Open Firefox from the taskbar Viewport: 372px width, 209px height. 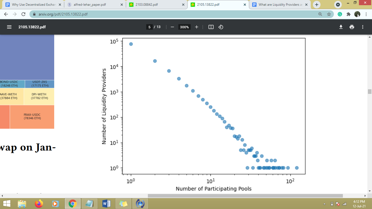point(39,204)
